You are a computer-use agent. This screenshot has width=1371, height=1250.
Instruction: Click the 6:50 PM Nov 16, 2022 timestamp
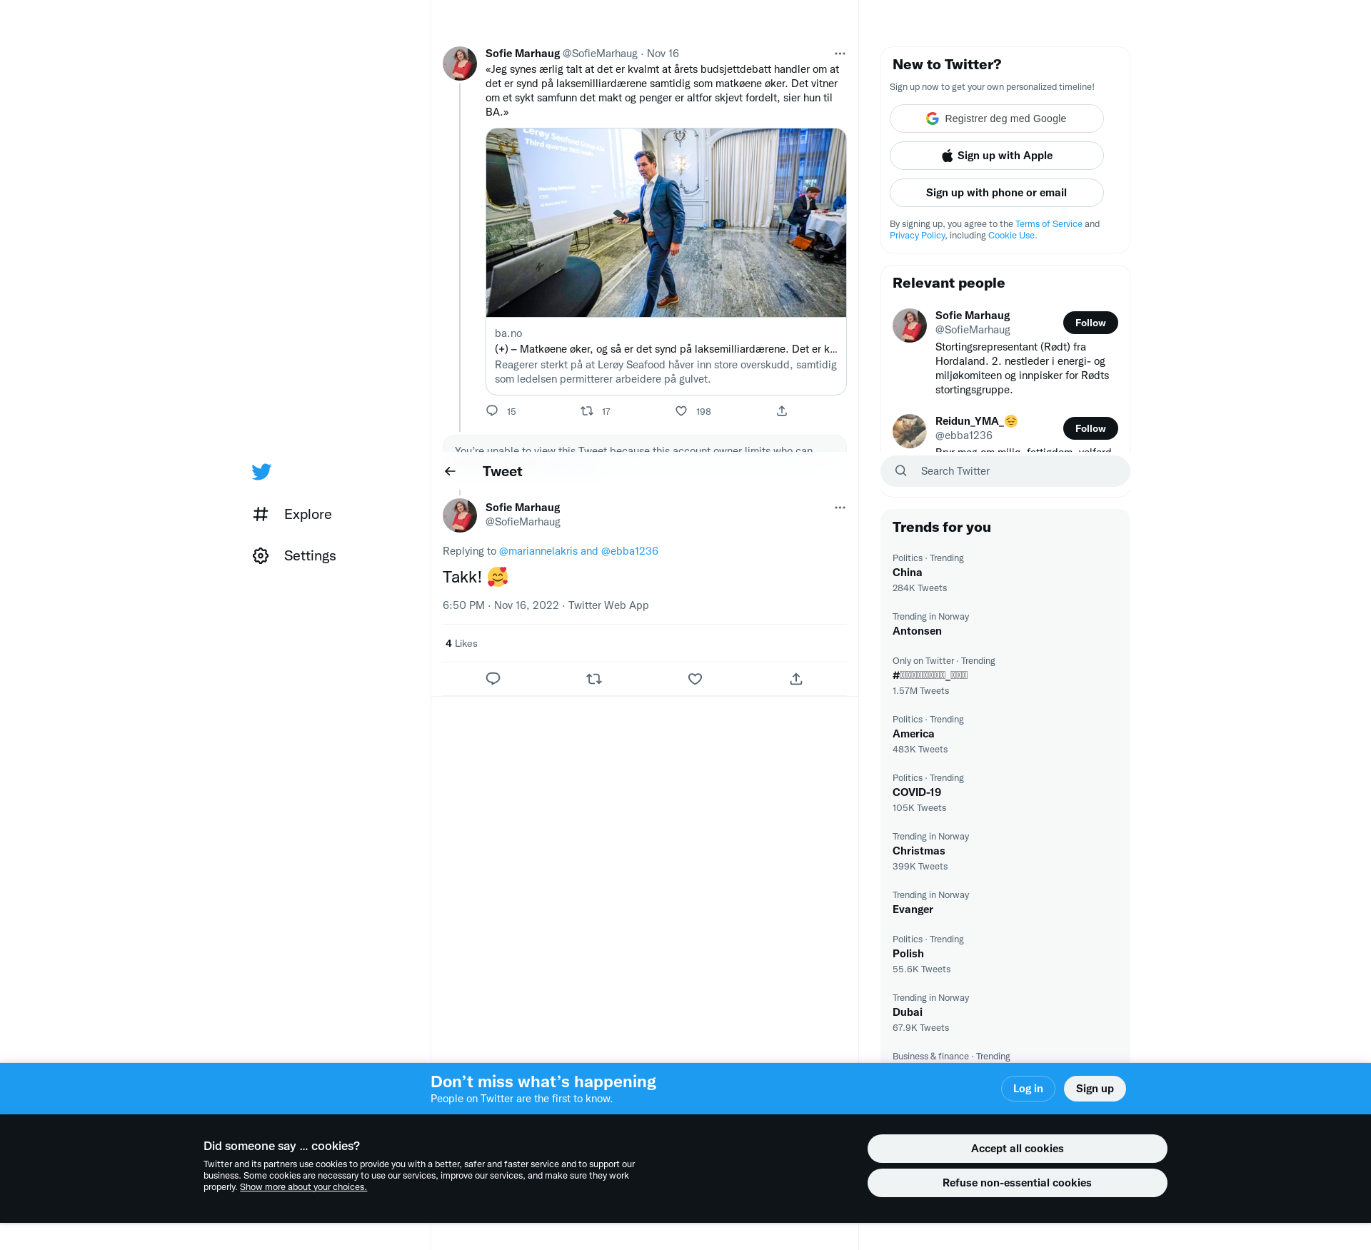[501, 605]
